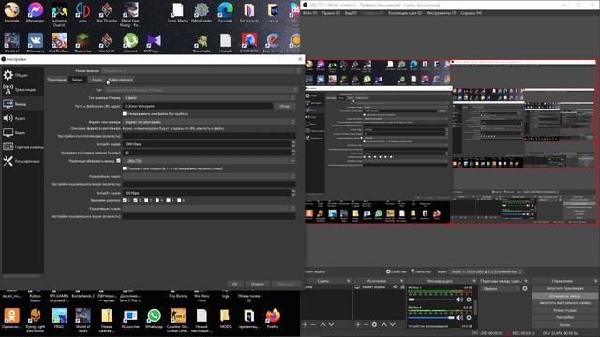Open the Messenger desktop shortcut

point(36,12)
